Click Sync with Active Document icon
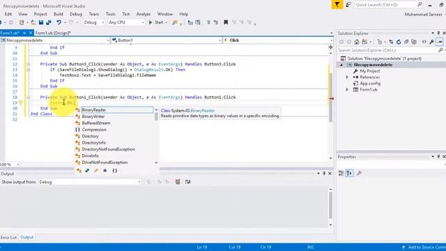Image resolution: width=446 pixels, height=251 pixels. pyautogui.click(x=391, y=42)
